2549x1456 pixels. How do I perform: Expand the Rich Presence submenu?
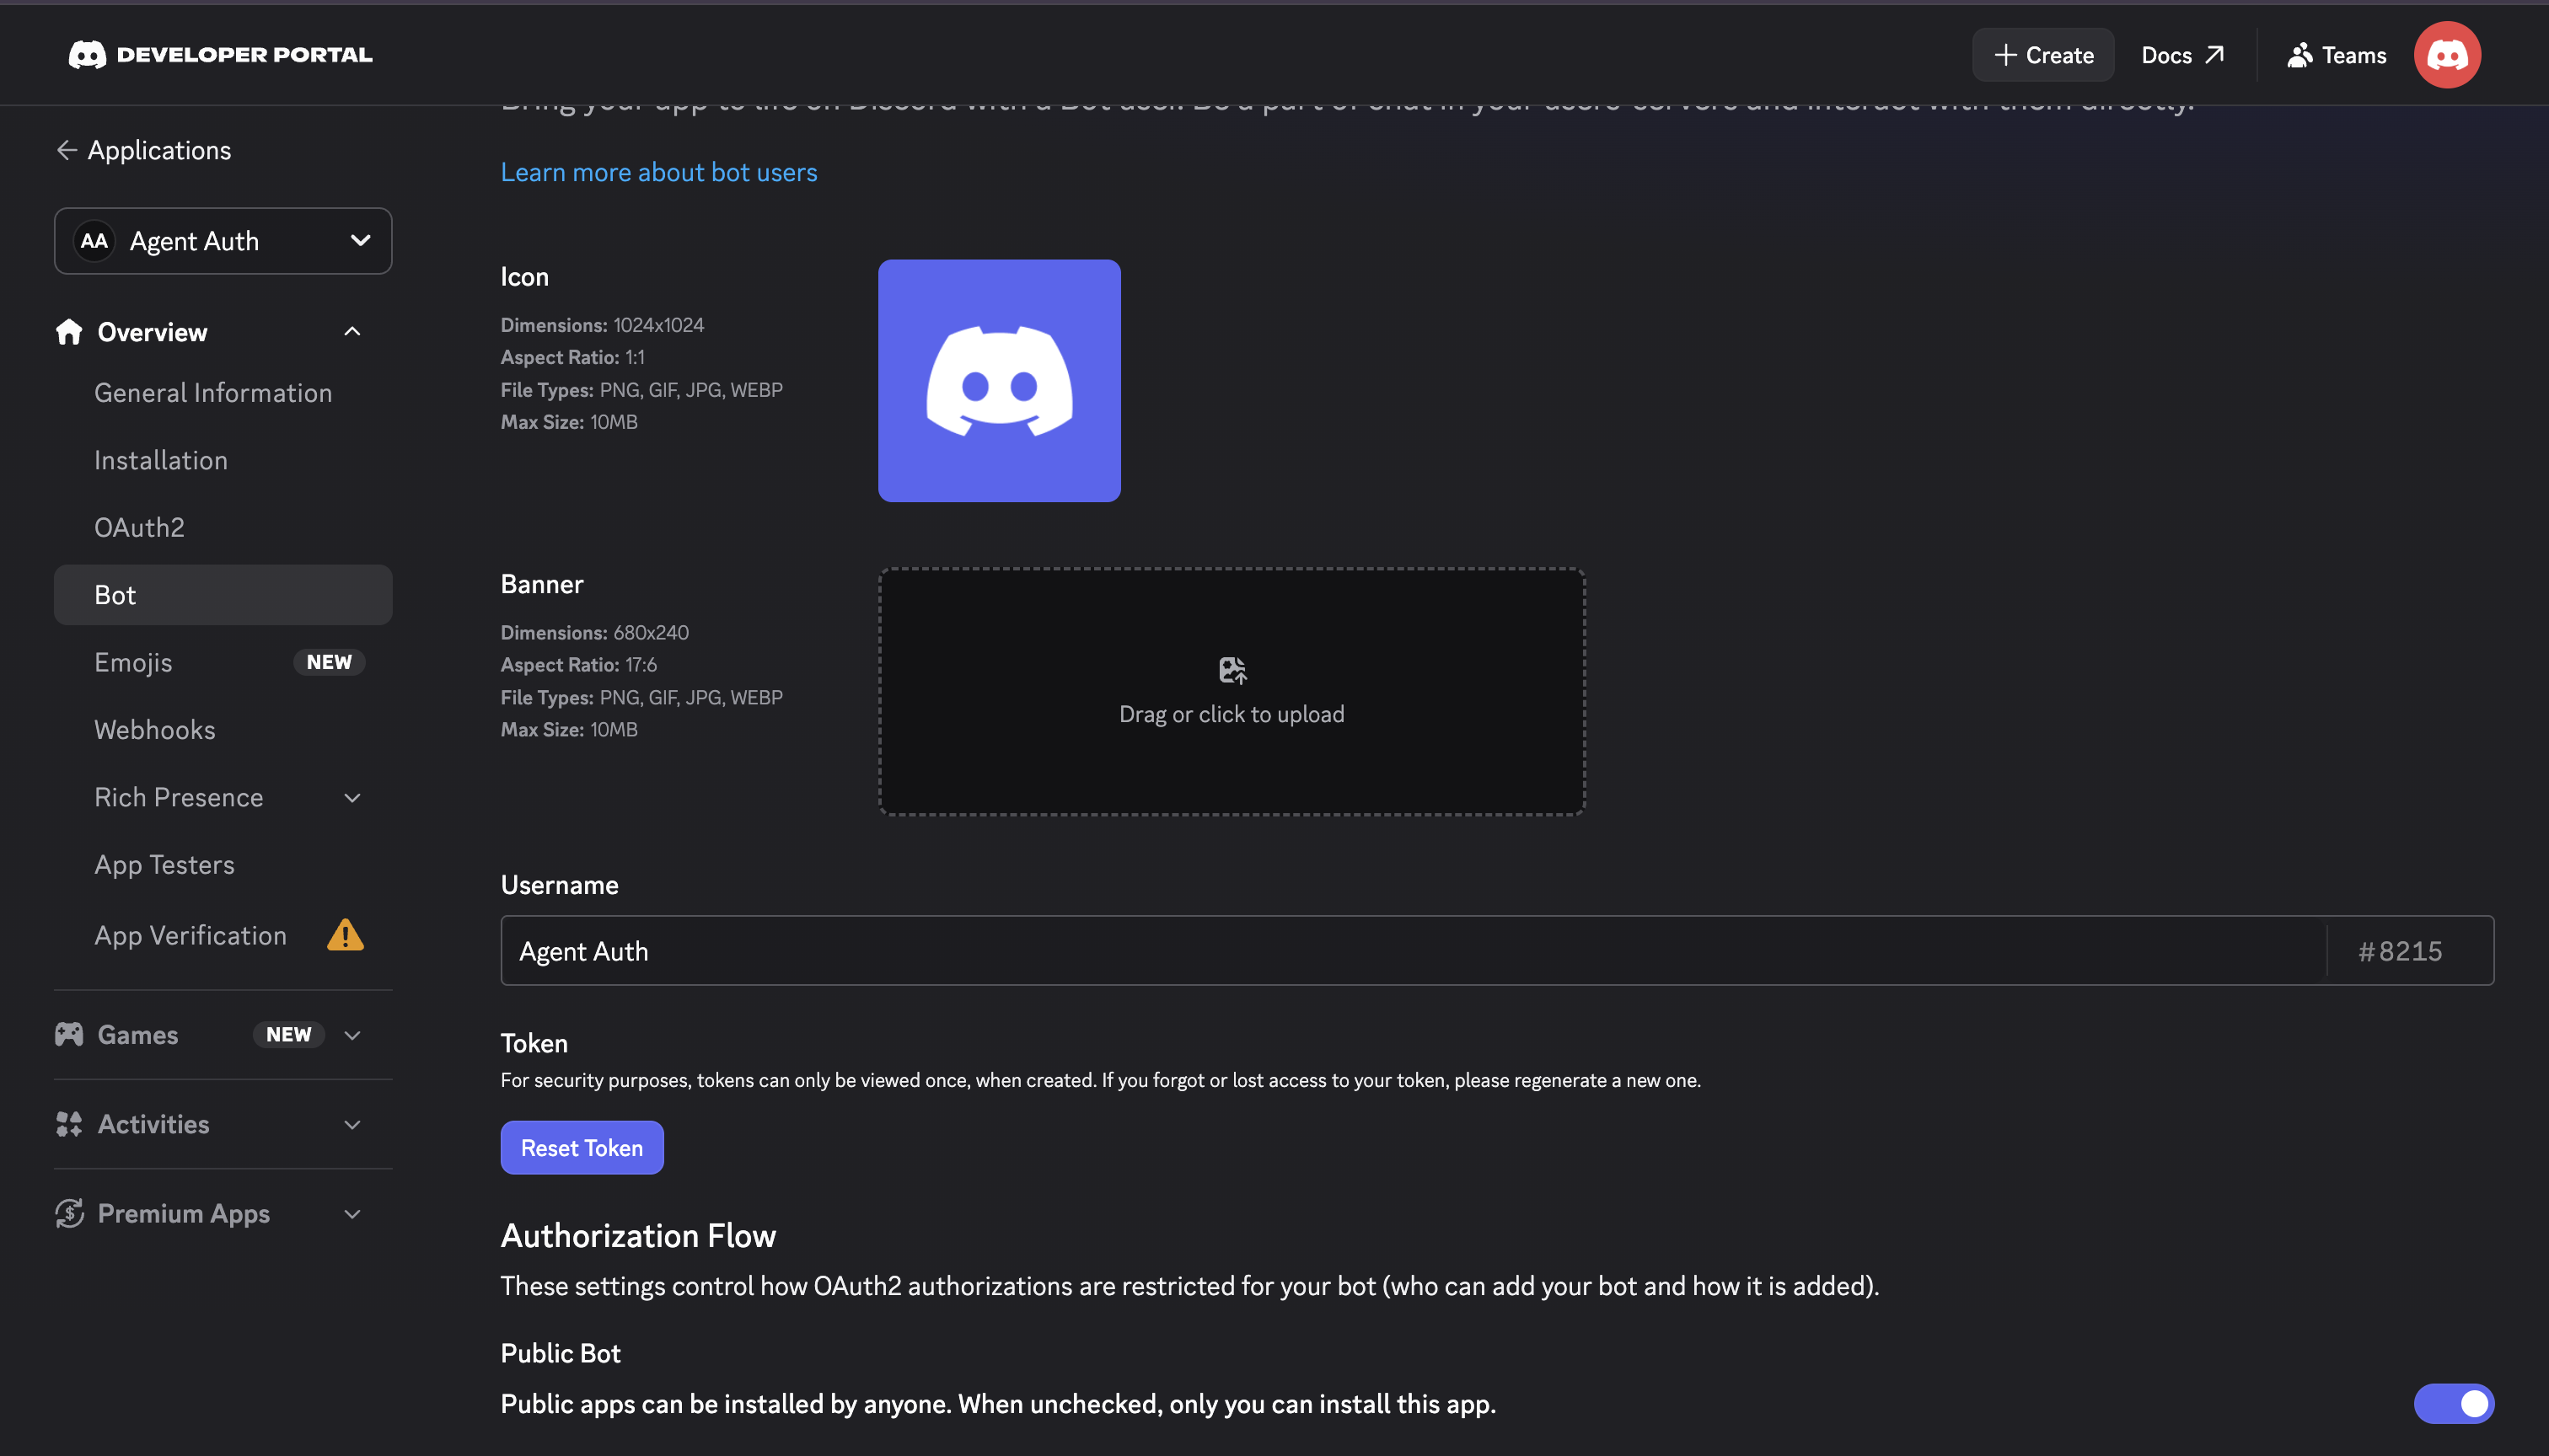[x=352, y=798]
